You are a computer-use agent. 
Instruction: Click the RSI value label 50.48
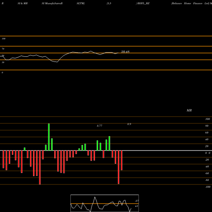[x=125, y=52]
